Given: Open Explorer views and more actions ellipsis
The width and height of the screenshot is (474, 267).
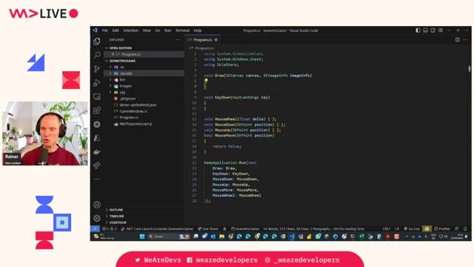Looking at the screenshot, I should pyautogui.click(x=178, y=39).
